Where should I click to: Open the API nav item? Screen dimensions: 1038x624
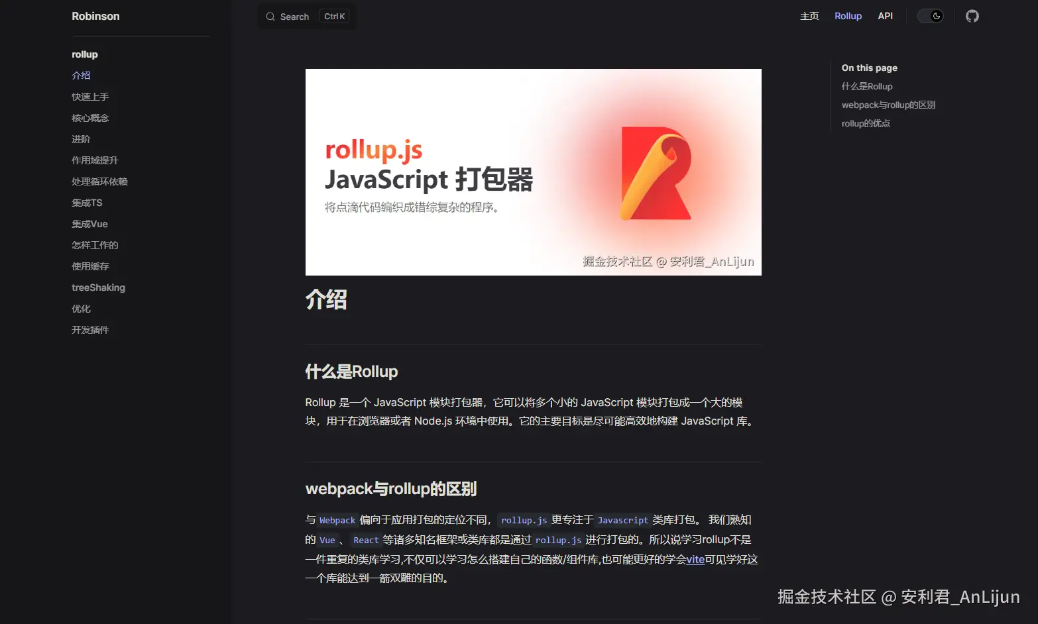(x=885, y=16)
